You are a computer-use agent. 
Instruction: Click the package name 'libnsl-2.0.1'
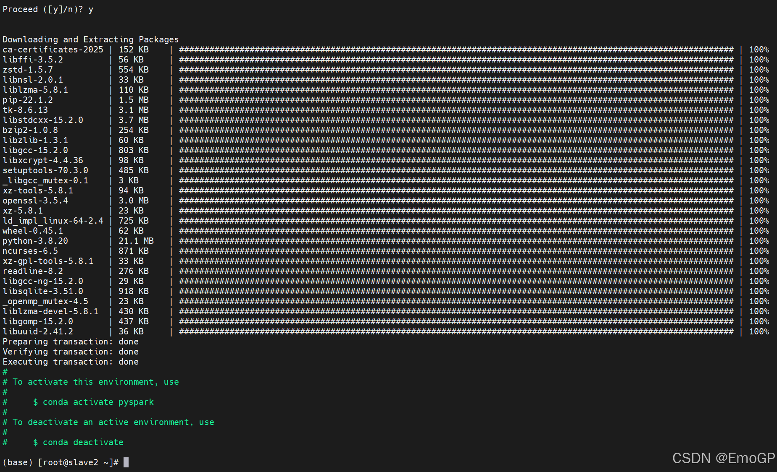pyautogui.click(x=33, y=80)
